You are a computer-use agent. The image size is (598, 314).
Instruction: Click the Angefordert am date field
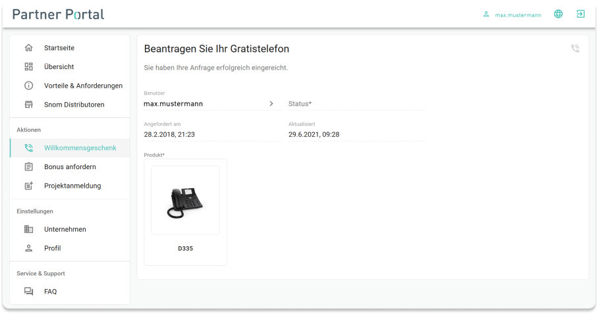pos(212,134)
